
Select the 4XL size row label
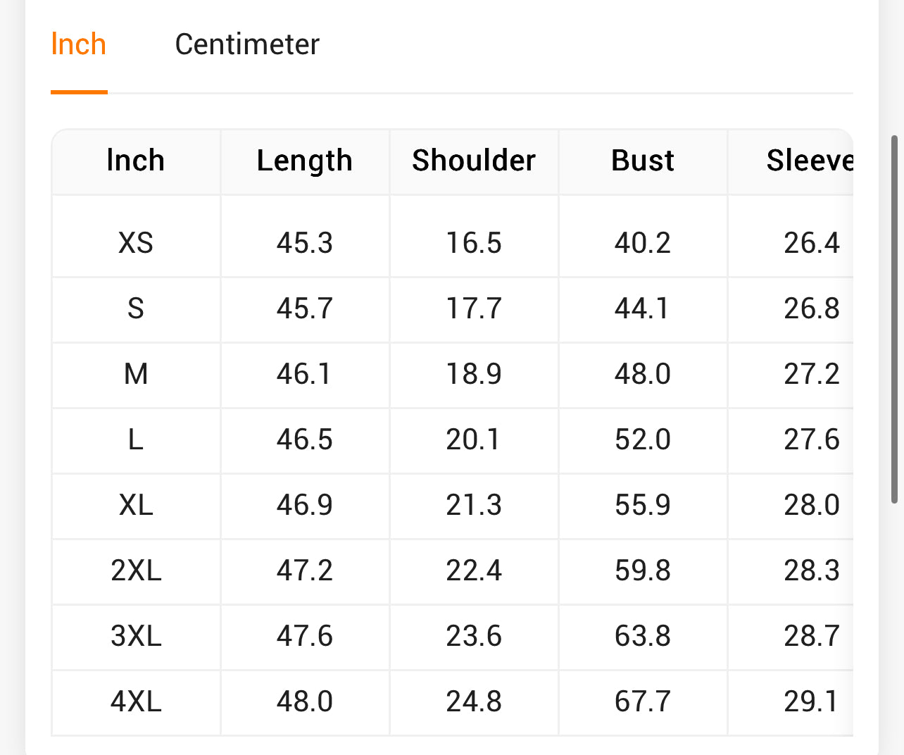pyautogui.click(x=136, y=701)
